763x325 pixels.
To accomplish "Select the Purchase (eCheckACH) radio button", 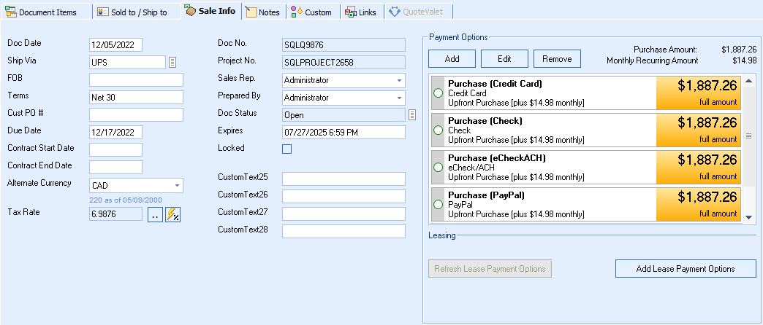I will [x=439, y=168].
